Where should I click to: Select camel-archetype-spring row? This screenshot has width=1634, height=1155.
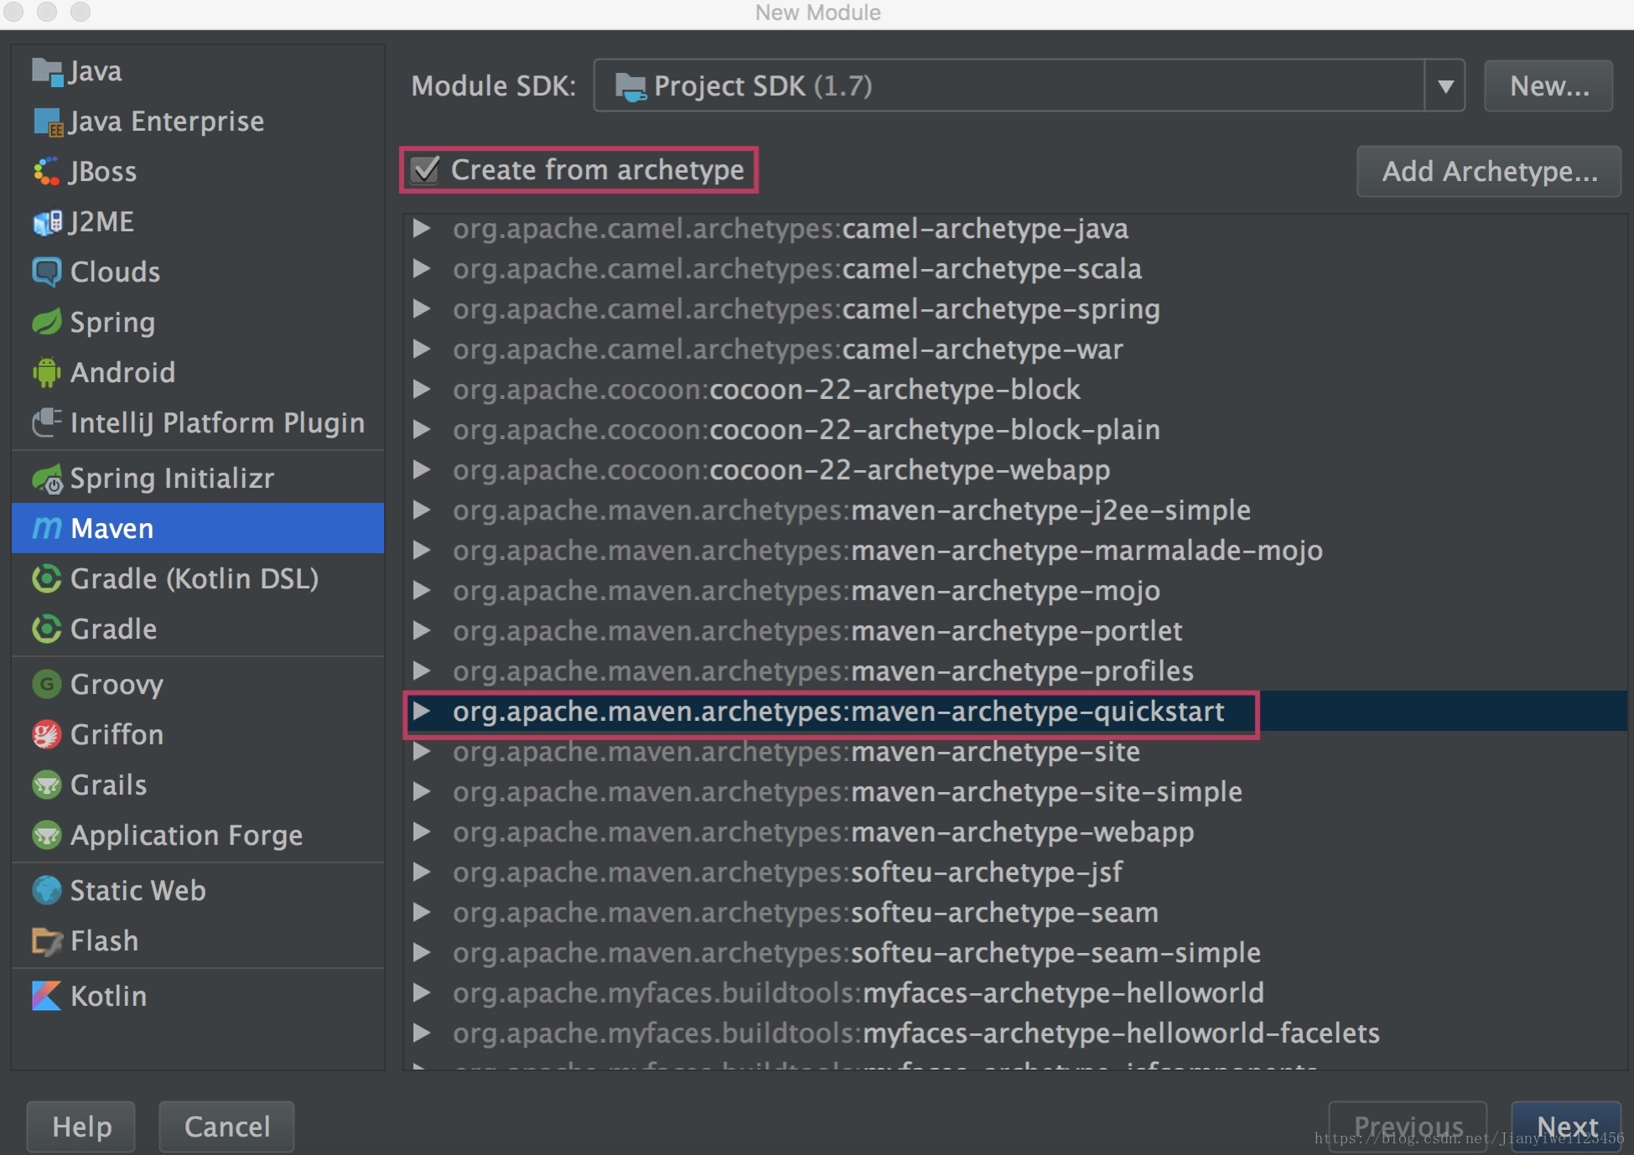pos(1014,308)
